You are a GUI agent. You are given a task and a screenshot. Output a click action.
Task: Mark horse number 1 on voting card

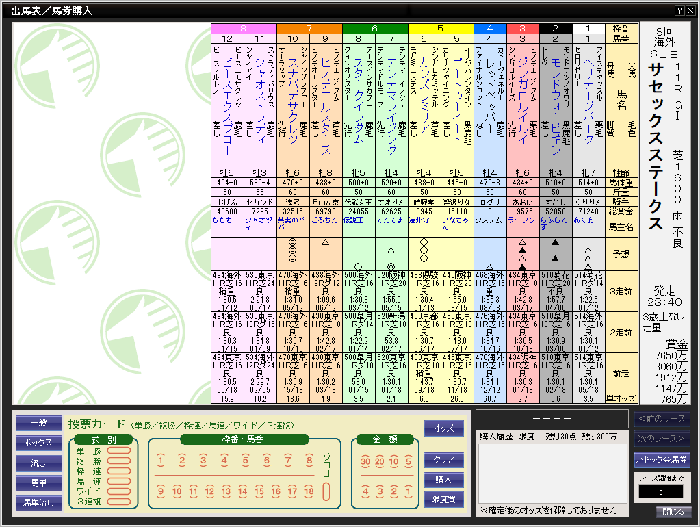[x=161, y=461]
